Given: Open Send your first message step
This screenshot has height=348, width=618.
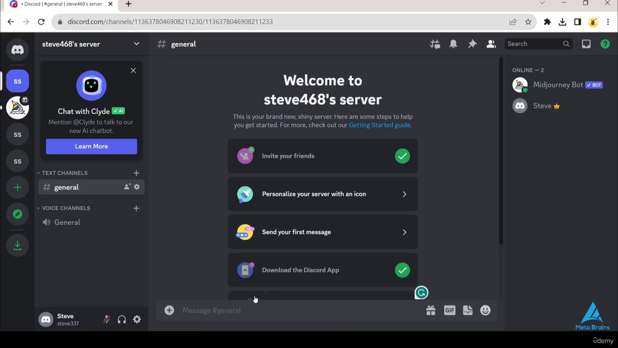Looking at the screenshot, I should pos(323,232).
